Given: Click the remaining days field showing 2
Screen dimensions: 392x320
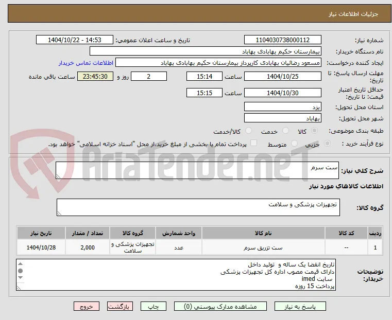Looking at the screenshot, I should click(149, 76).
